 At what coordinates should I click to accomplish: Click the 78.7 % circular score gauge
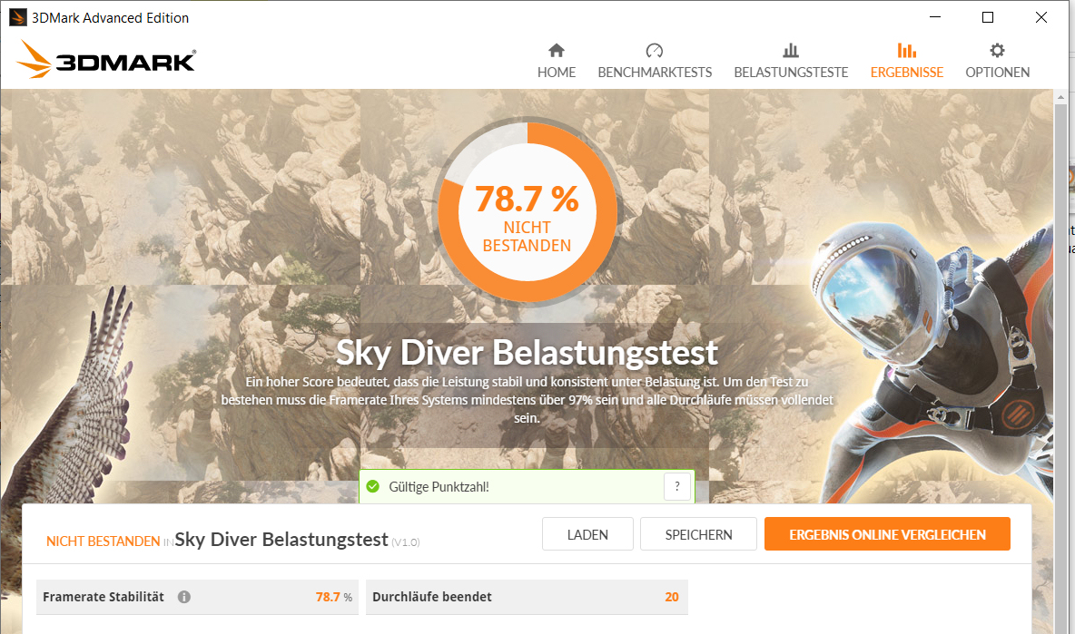click(528, 212)
